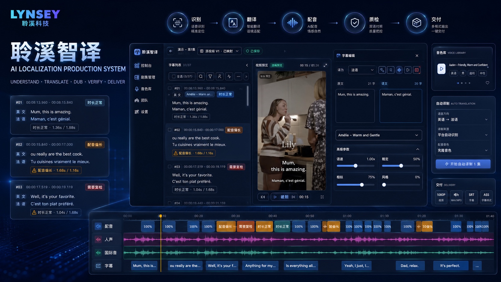Check the box for subtitle #01
This screenshot has height=282, width=501.
(x=170, y=88)
